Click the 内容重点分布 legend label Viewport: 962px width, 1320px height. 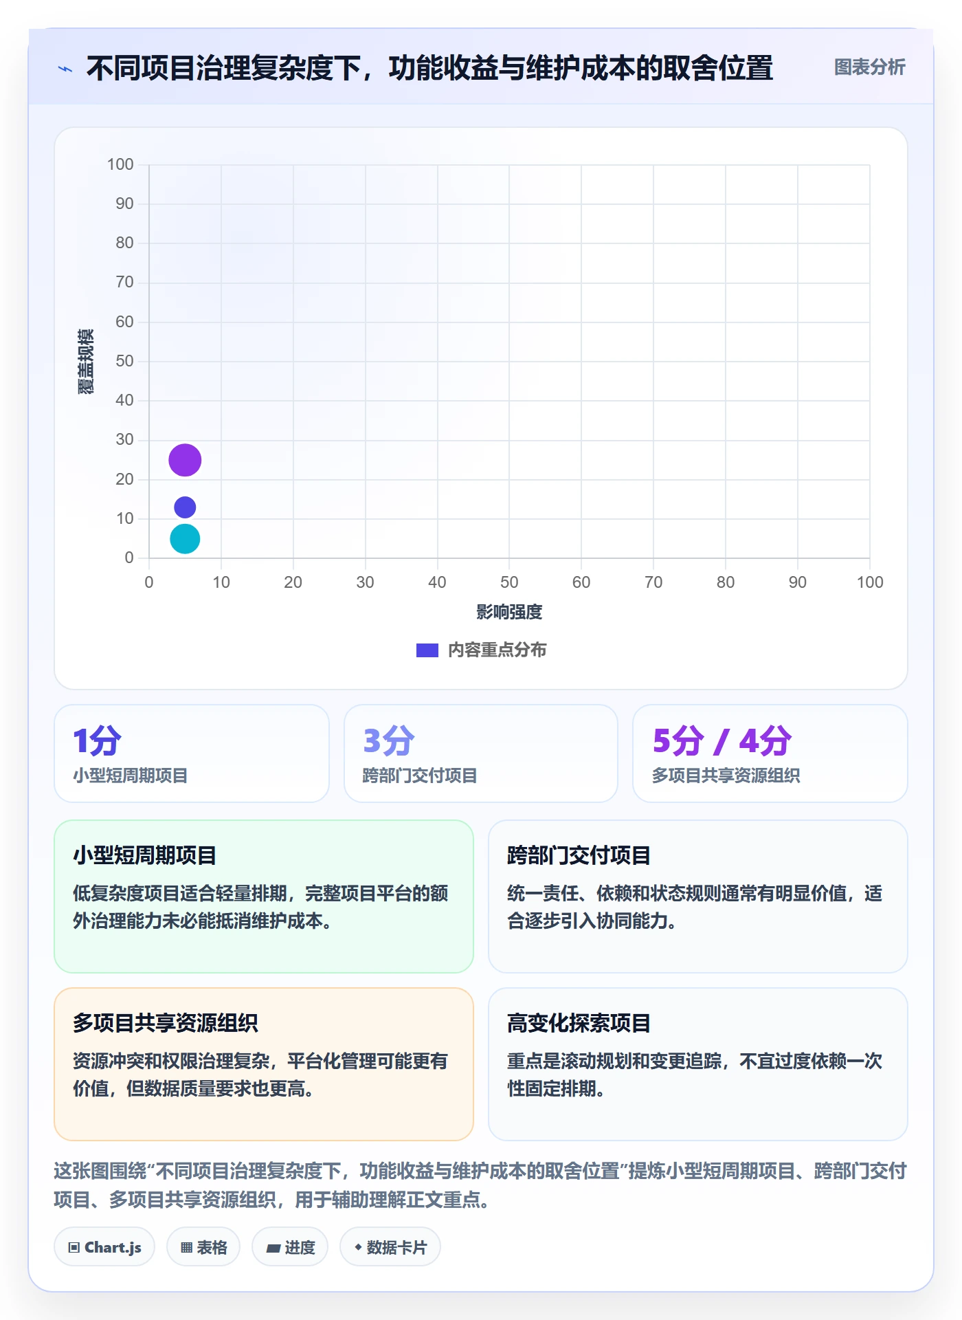497,650
